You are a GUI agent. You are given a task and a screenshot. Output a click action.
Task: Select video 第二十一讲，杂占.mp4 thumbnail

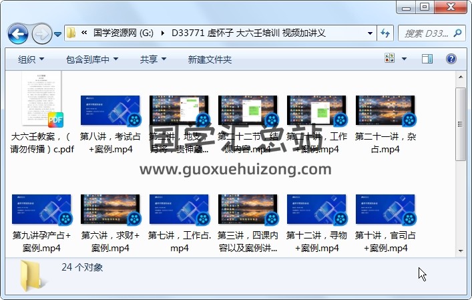[x=385, y=110]
